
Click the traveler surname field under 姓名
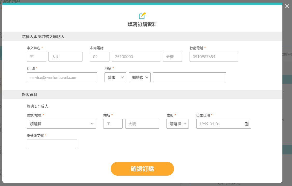click(113, 124)
